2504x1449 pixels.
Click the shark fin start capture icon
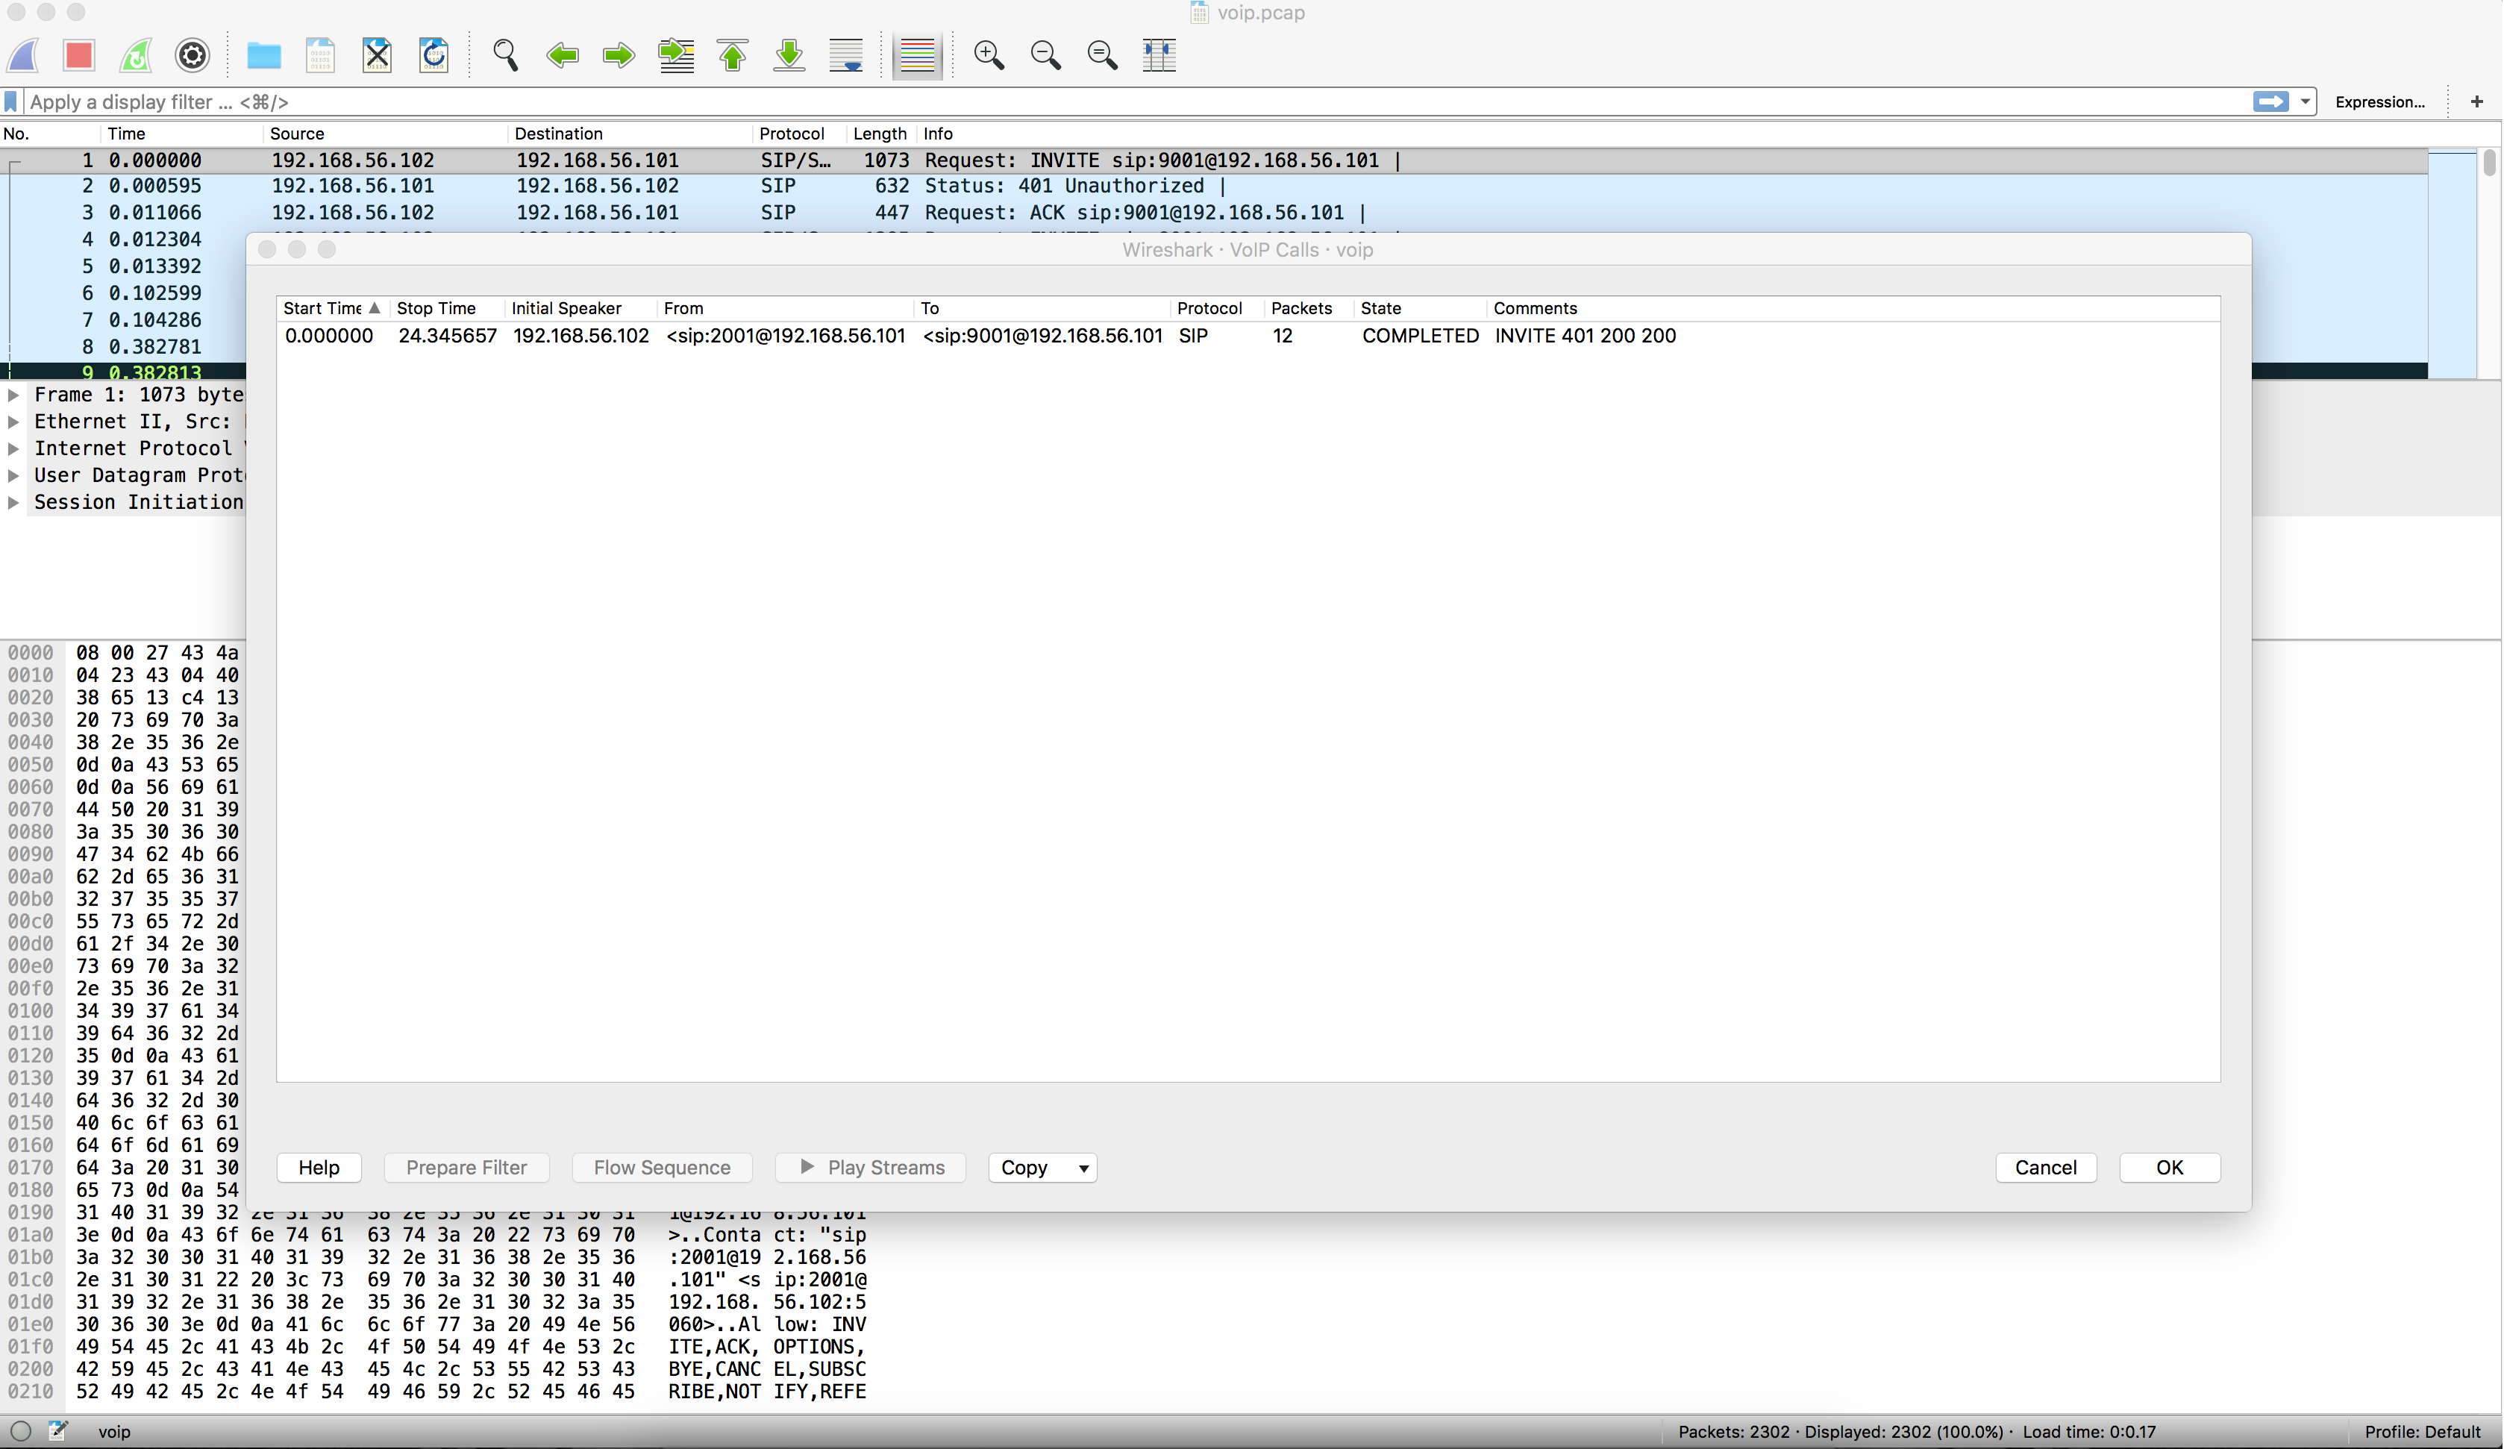[23, 54]
